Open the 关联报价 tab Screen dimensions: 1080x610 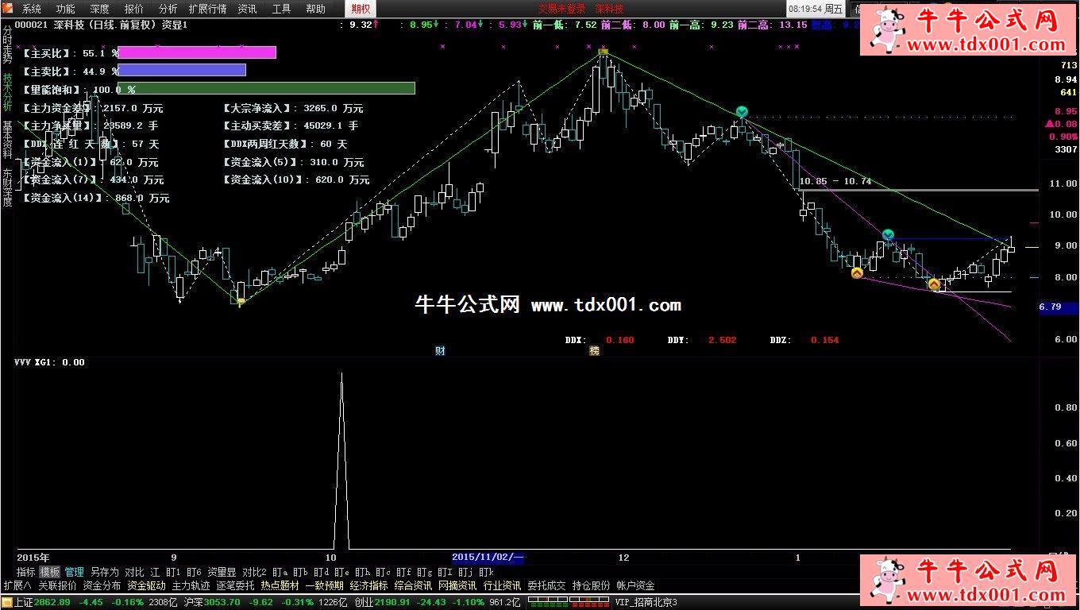(57, 585)
